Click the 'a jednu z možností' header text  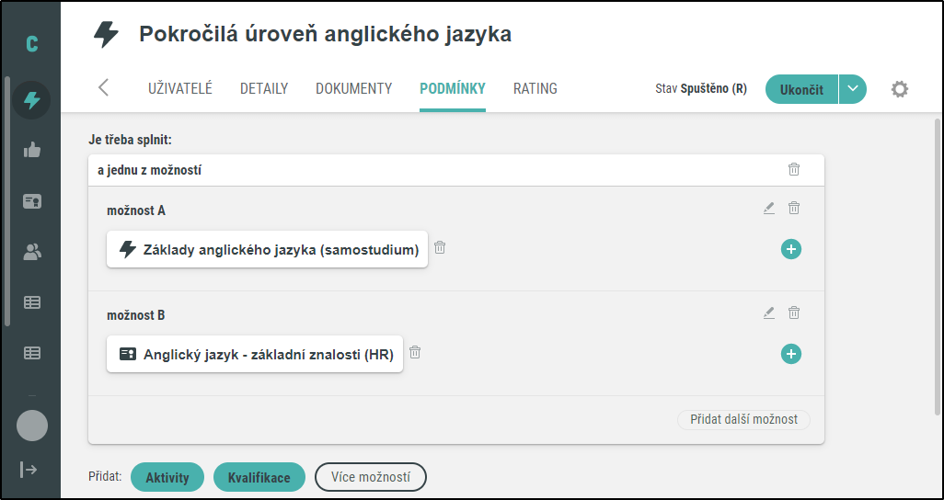click(149, 170)
